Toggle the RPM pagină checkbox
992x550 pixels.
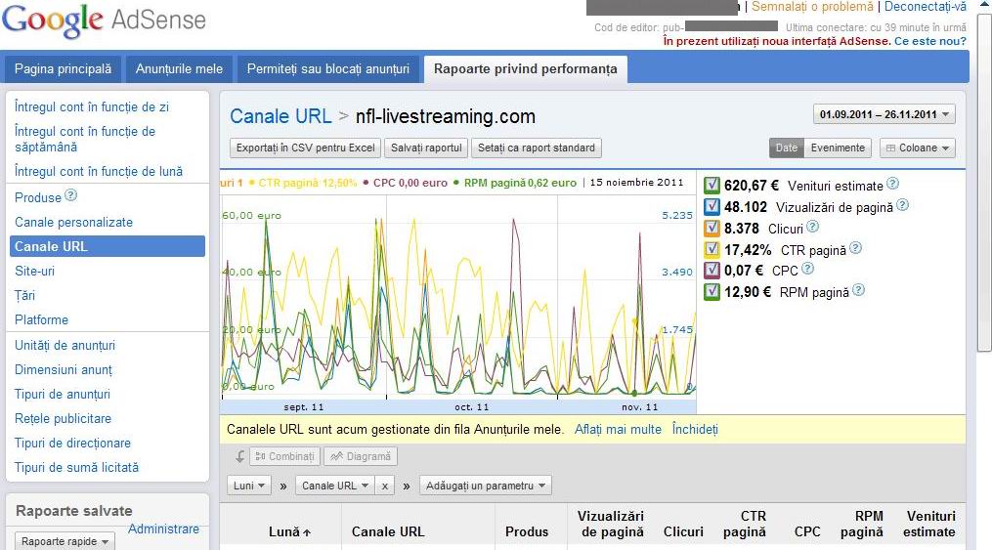pos(712,291)
